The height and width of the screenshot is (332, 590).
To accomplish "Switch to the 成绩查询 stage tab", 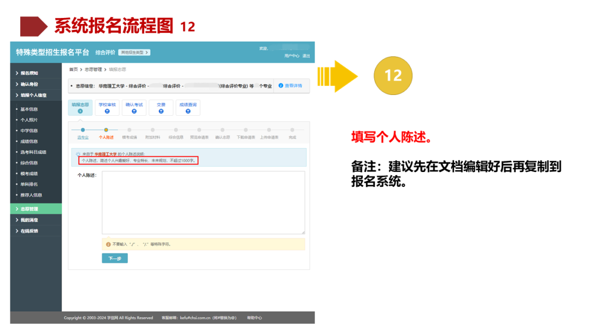I will (188, 108).
